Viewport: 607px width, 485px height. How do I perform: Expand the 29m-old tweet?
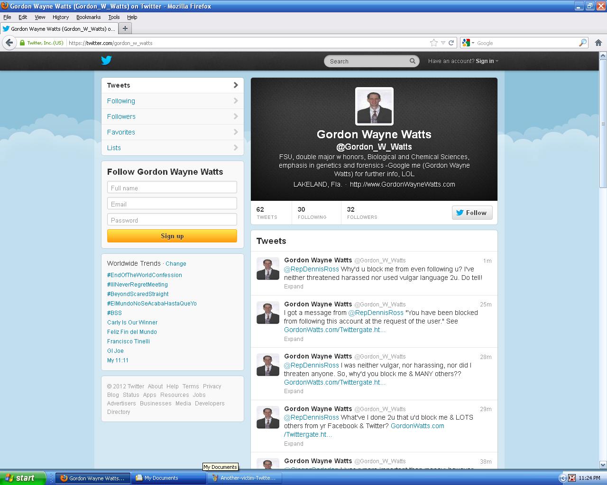point(294,444)
